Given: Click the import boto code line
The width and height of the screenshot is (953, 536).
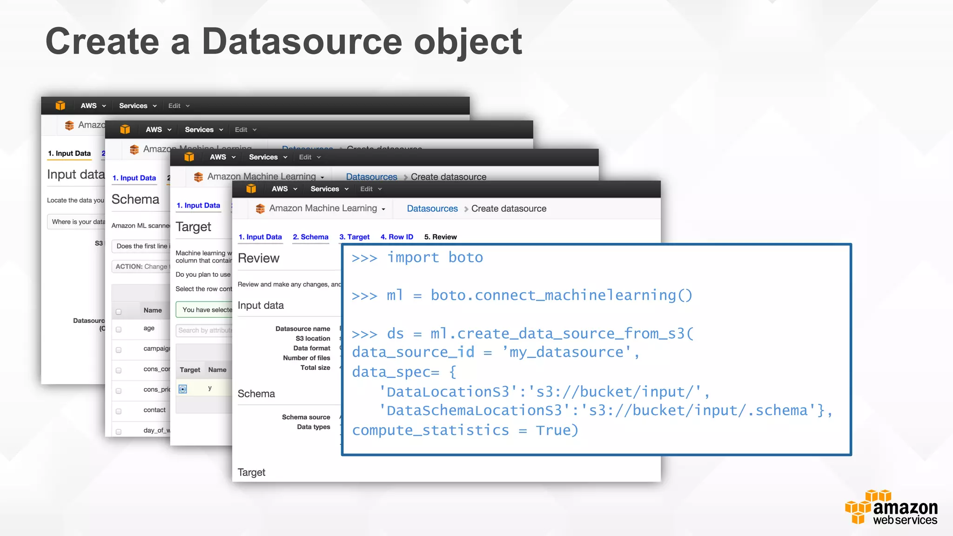Looking at the screenshot, I should coord(417,257).
